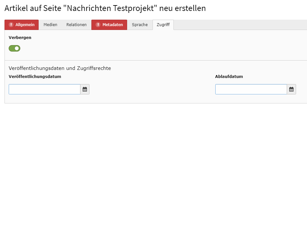Switch to the Sprache tab

[x=140, y=25]
